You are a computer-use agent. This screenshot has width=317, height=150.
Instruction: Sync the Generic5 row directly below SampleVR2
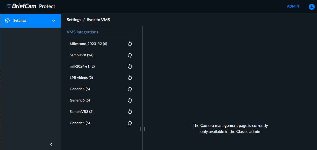click(x=130, y=123)
